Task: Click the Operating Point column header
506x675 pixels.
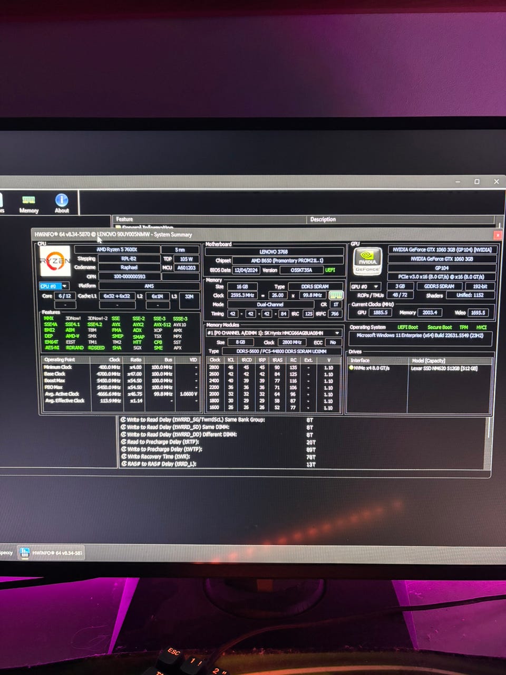Action: pyautogui.click(x=66, y=360)
